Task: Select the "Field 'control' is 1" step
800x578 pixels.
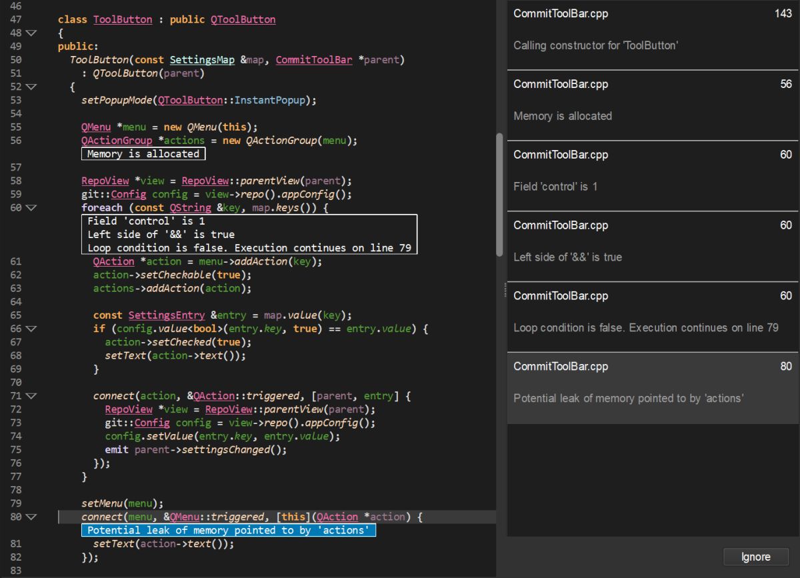Action: pos(653,175)
